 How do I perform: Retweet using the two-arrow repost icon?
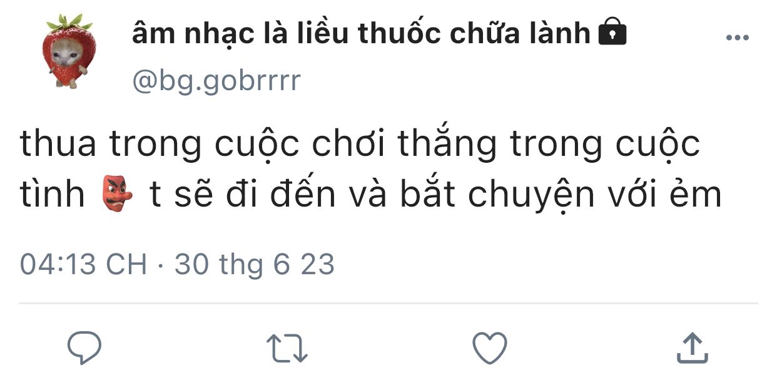point(287,348)
